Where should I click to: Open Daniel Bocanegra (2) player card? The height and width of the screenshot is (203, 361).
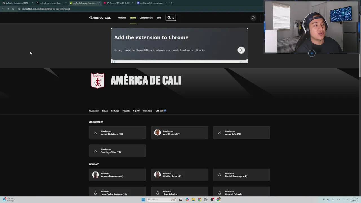pyautogui.click(x=241, y=175)
